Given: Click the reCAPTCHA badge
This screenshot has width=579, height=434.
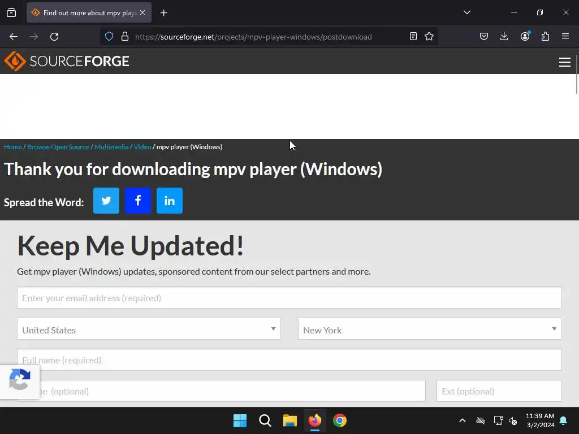Looking at the screenshot, I should 20,381.
